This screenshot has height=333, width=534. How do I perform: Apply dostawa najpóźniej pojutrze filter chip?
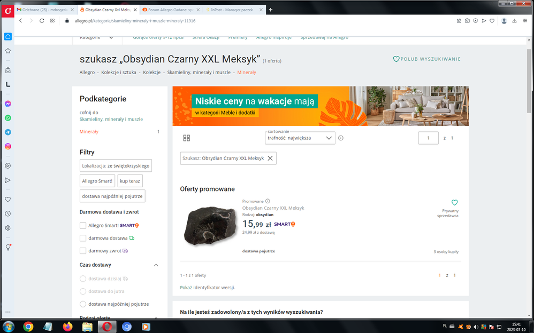pyautogui.click(x=112, y=196)
